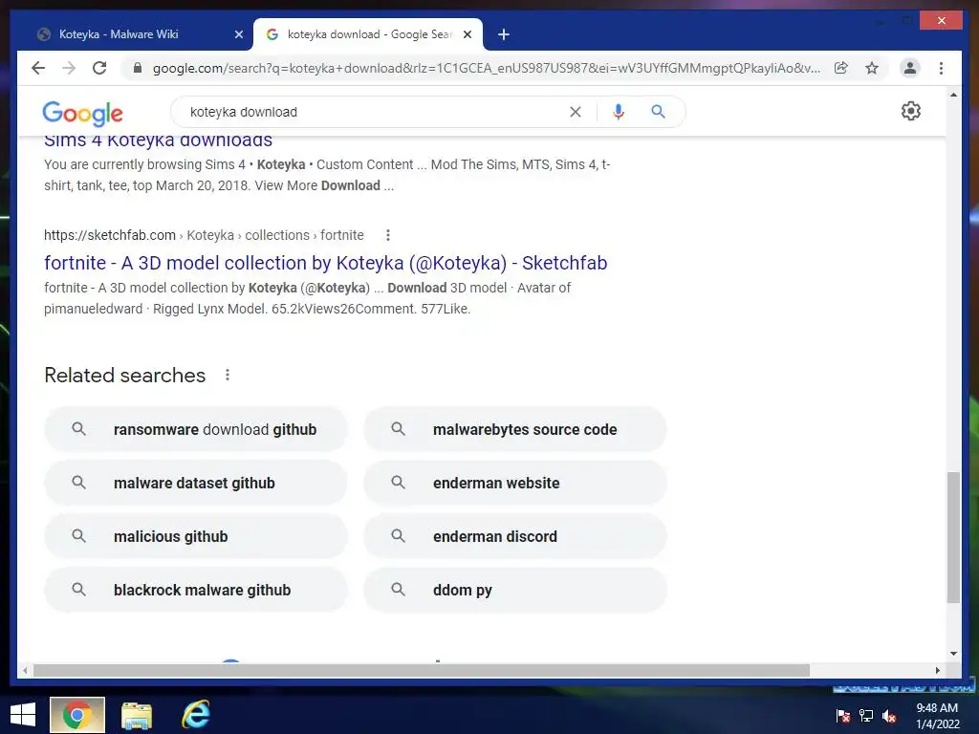Select the enderman discord related search
Image resolution: width=979 pixels, height=734 pixels.
pos(515,536)
